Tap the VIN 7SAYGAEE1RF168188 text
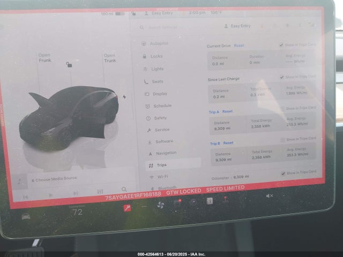Image resolution: width=343 pixels, height=257 pixels. tap(133, 196)
